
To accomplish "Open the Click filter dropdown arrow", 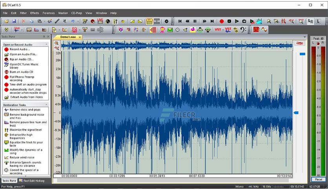I will 22,30.
